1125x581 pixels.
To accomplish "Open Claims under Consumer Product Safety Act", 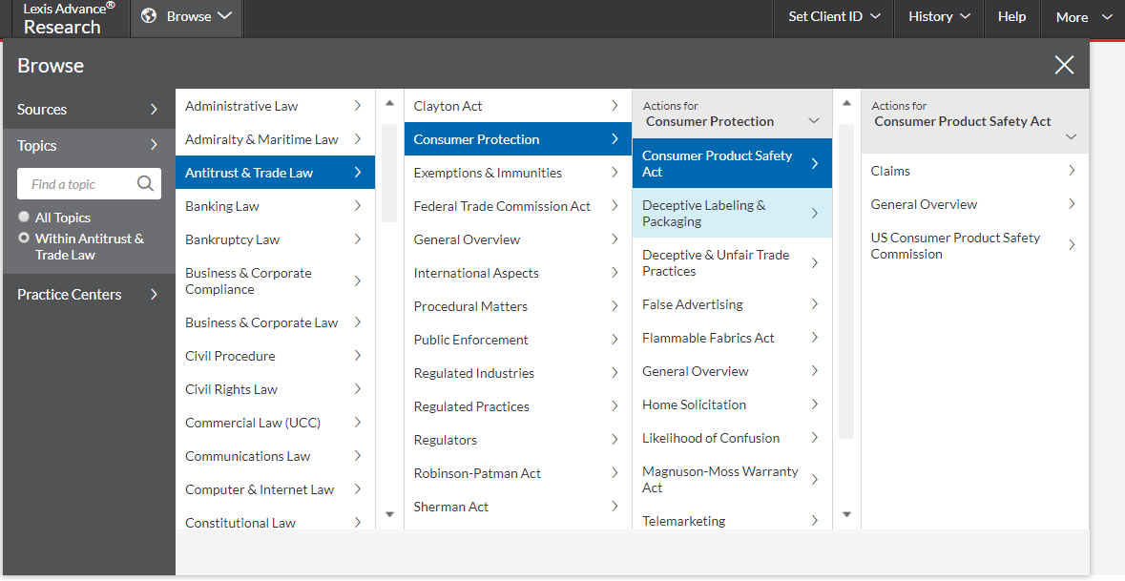I will pos(975,171).
